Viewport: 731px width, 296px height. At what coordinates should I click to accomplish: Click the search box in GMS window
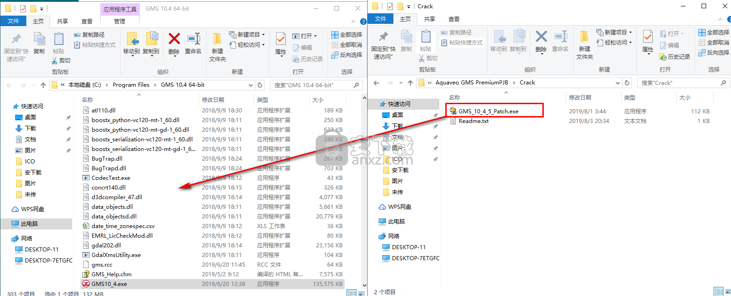pyautogui.click(x=317, y=85)
